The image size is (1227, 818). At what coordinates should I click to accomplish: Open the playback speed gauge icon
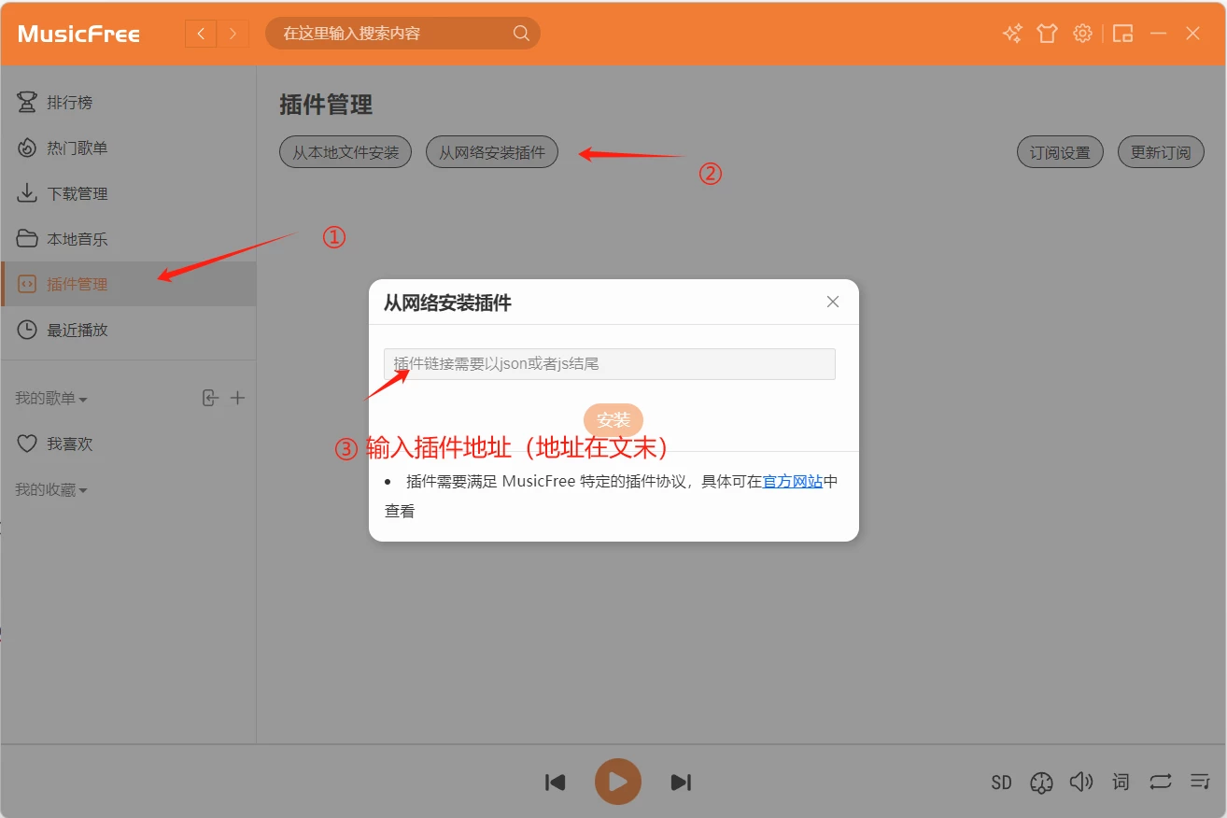[x=1042, y=783]
